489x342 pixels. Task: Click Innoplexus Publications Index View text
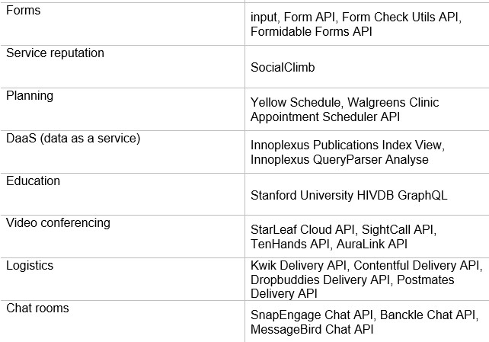[347, 145]
